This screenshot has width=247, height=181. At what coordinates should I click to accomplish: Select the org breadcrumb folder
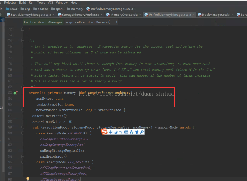[25, 9]
